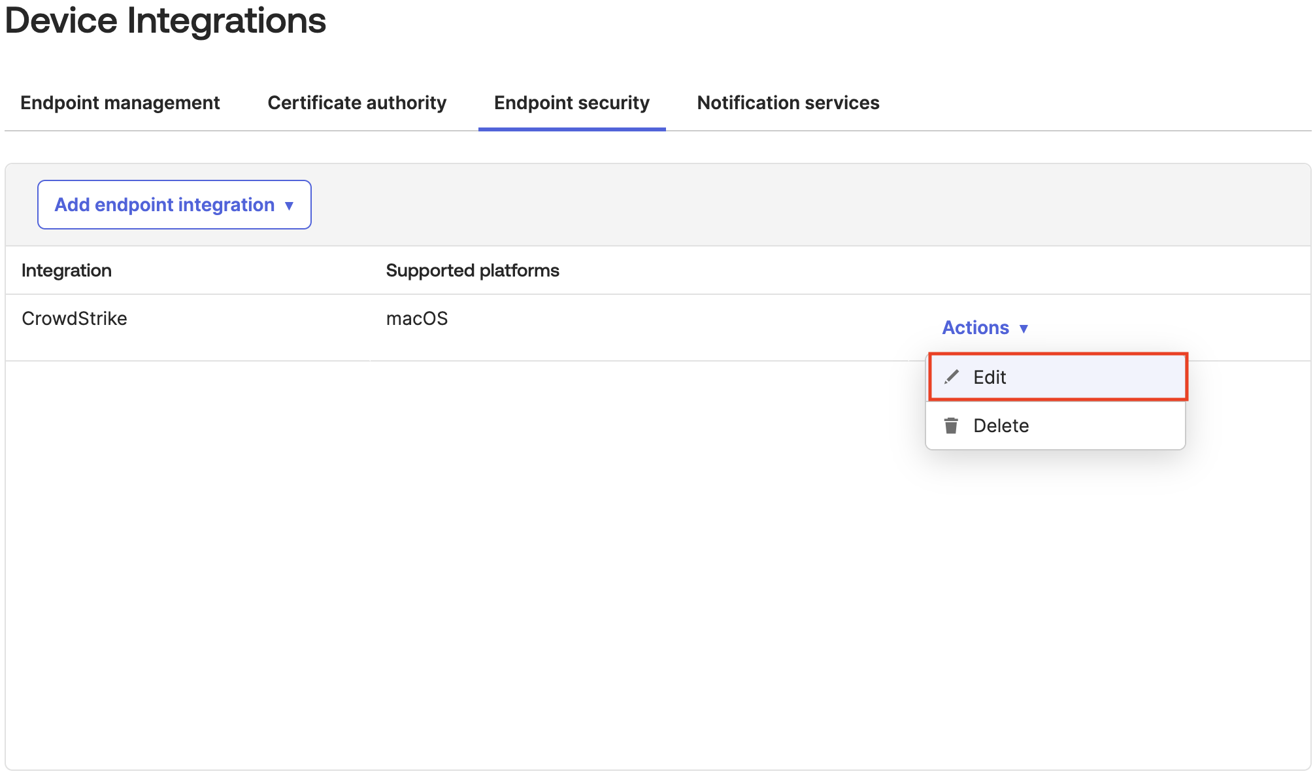Viewport: 1315px width, 778px height.
Task: Choose Delete from the Actions menu
Action: pyautogui.click(x=1056, y=426)
